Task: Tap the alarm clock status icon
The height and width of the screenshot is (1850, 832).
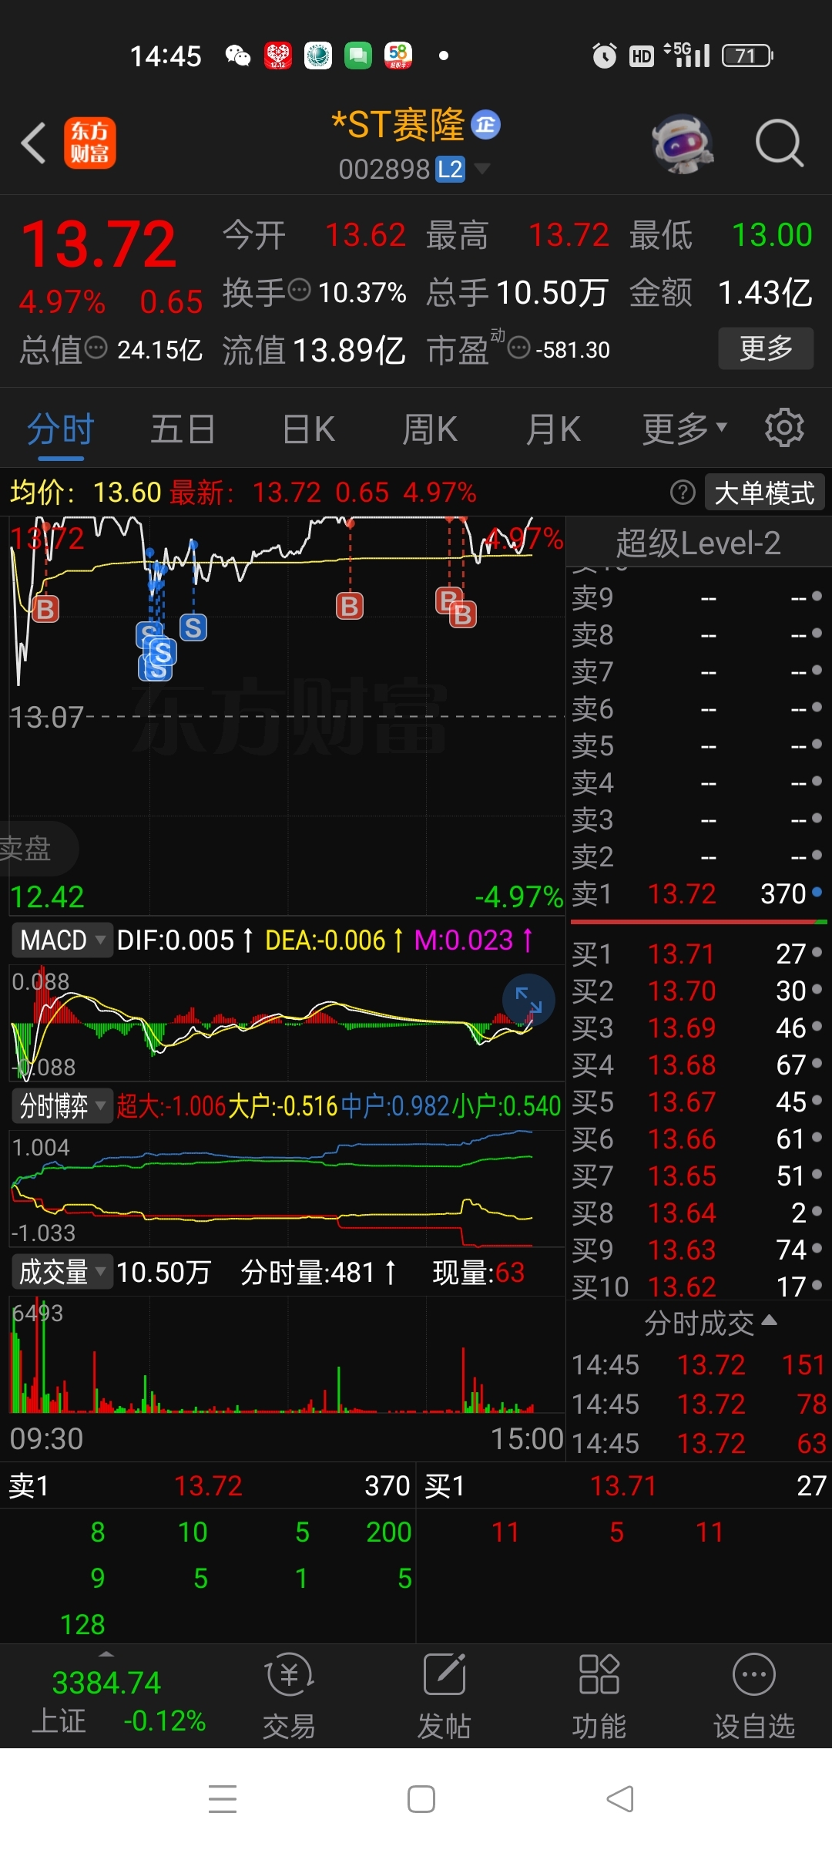Action: (x=605, y=55)
